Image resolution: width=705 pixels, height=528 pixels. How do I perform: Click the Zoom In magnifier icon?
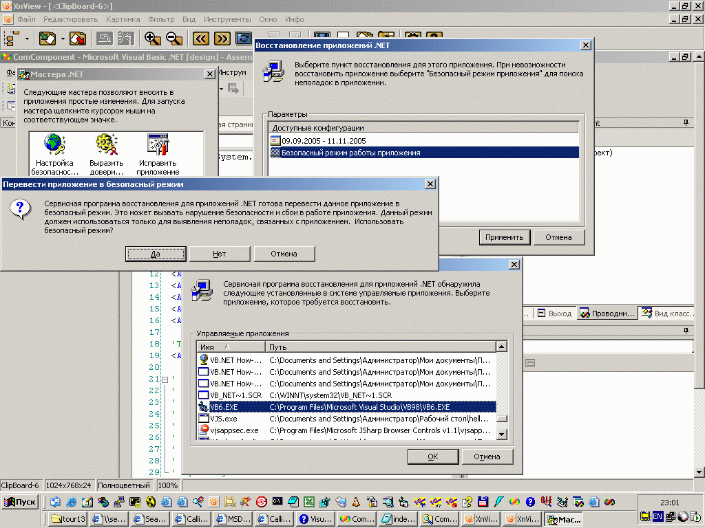click(x=152, y=38)
